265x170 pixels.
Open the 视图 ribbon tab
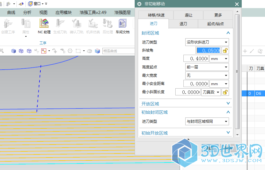43,12
